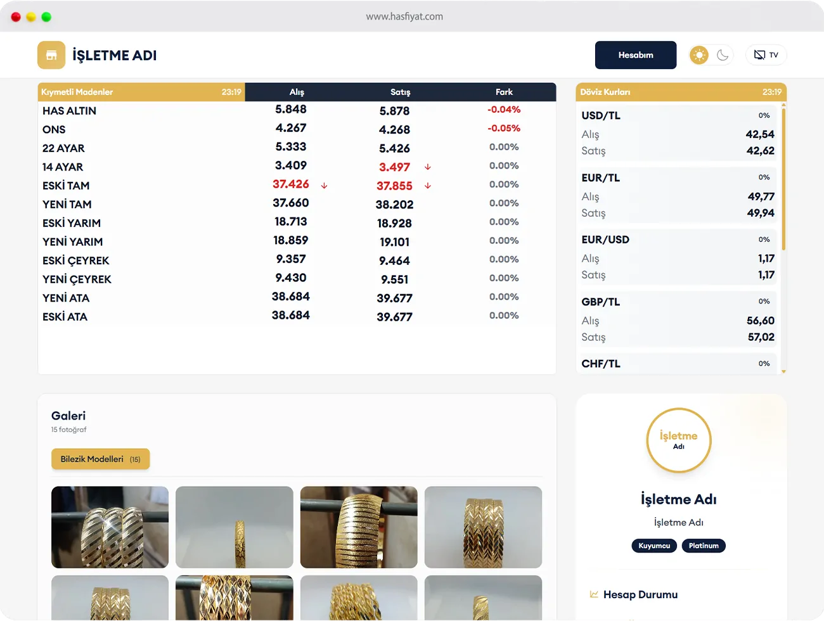Click the Kuyumcu badge
Image resolution: width=824 pixels, height=621 pixels.
tap(654, 546)
